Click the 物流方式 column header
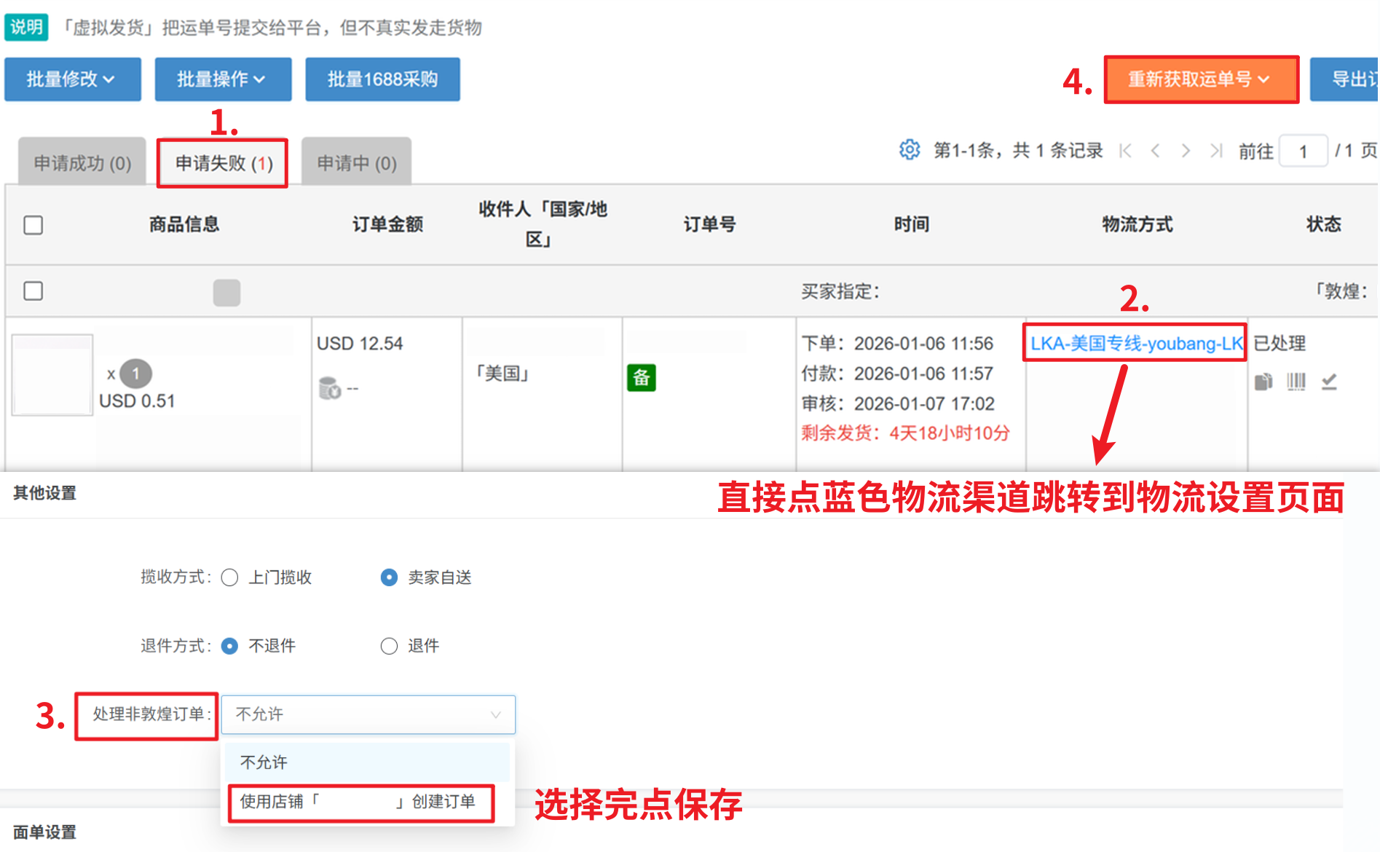The height and width of the screenshot is (852, 1380). pos(1137,224)
